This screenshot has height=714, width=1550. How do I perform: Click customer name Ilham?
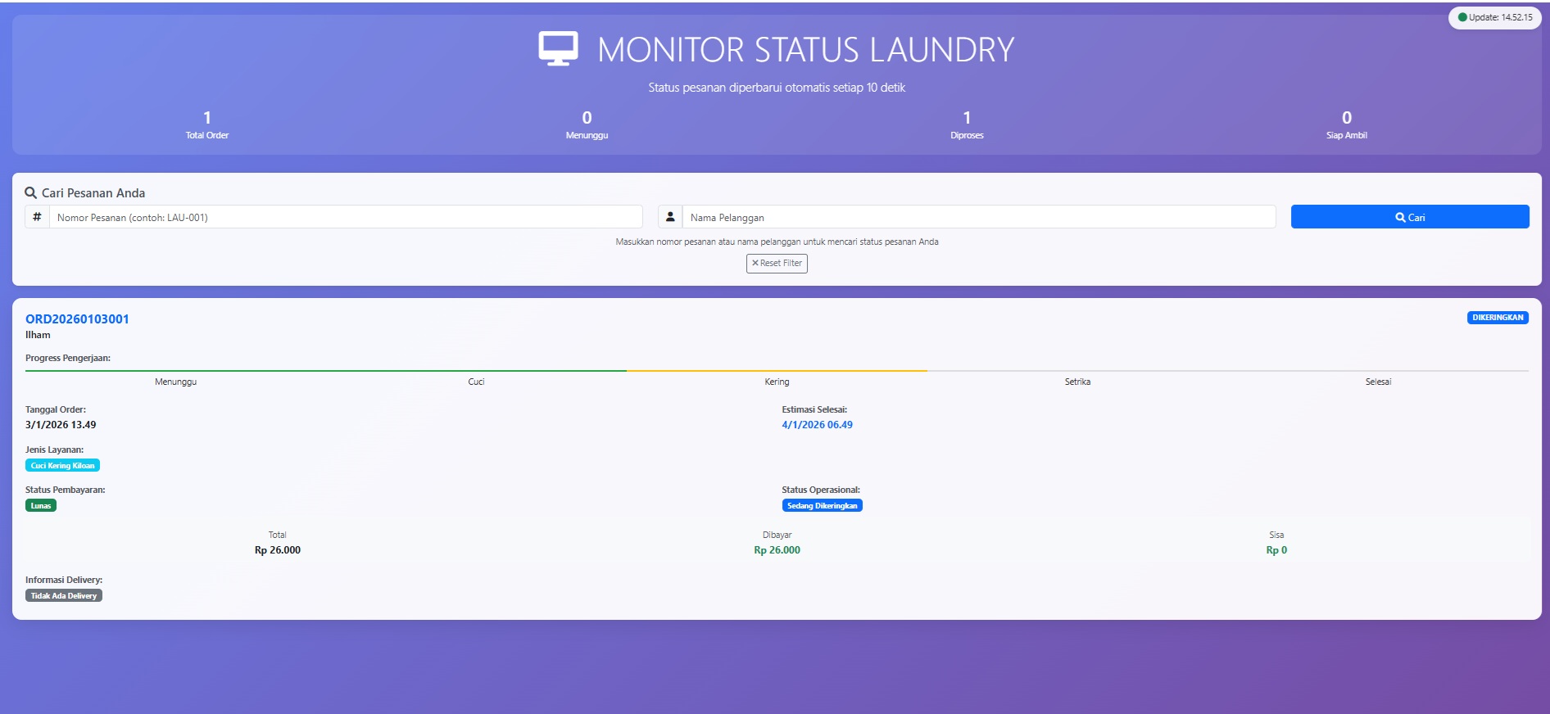[x=38, y=335]
